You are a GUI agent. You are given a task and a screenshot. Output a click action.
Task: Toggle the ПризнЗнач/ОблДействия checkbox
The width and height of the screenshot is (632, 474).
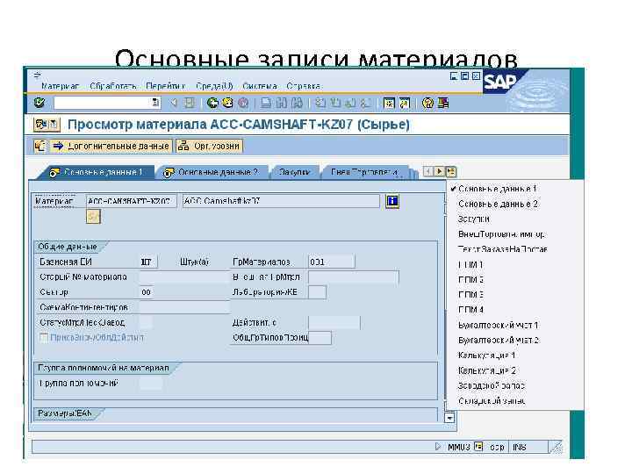coord(44,337)
